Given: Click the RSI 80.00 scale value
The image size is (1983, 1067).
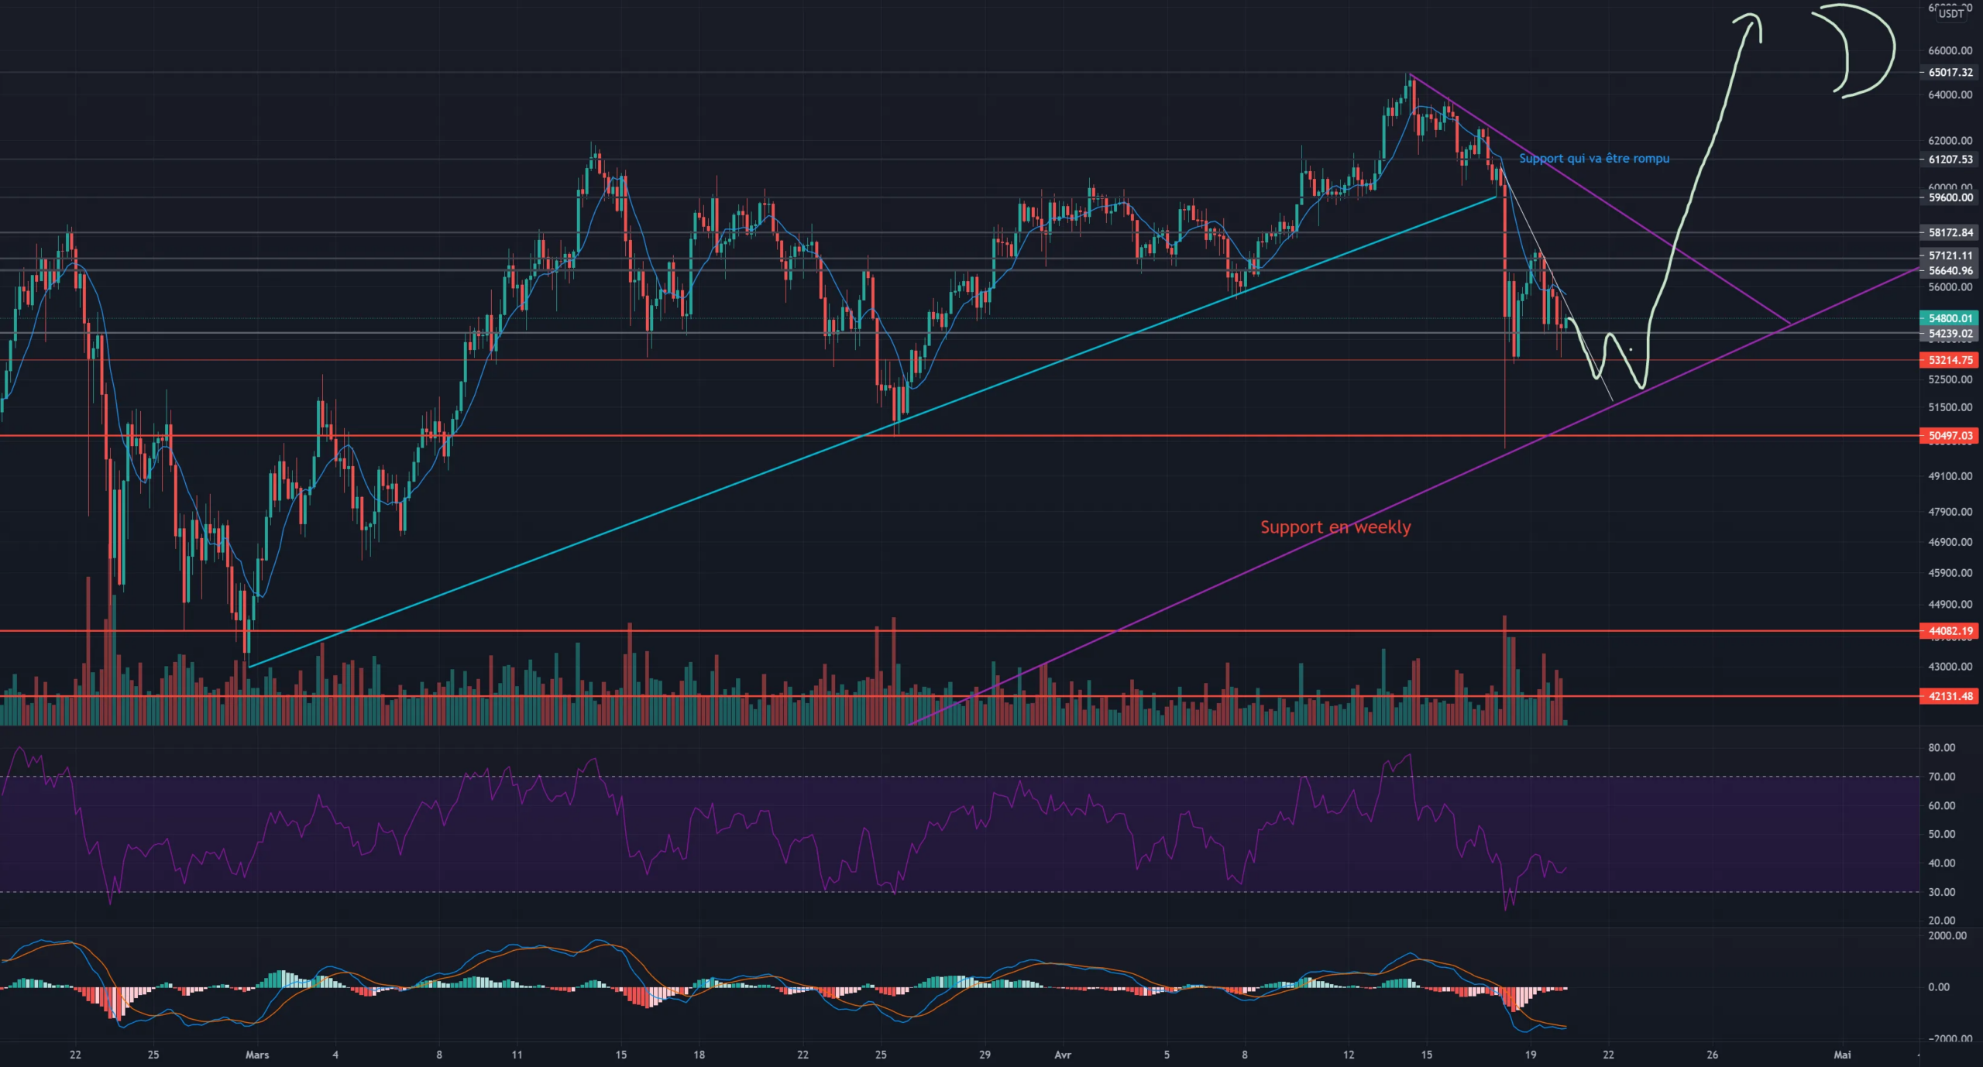Looking at the screenshot, I should tap(1941, 748).
